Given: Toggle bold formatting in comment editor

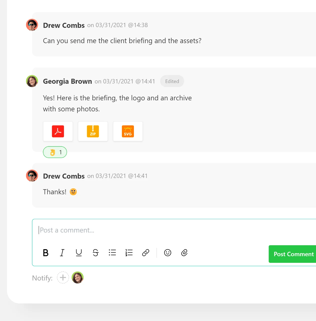Looking at the screenshot, I should click(46, 253).
